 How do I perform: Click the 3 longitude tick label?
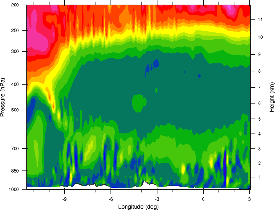(x=249, y=199)
